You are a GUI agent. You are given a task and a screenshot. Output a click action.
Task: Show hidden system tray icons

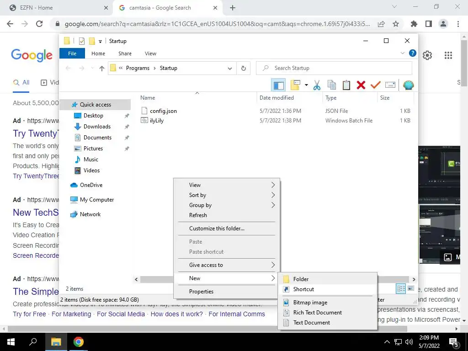[x=387, y=342]
